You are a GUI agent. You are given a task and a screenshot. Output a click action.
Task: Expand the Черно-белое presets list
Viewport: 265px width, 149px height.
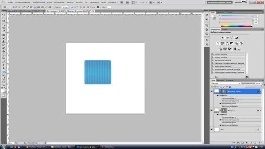click(x=213, y=66)
